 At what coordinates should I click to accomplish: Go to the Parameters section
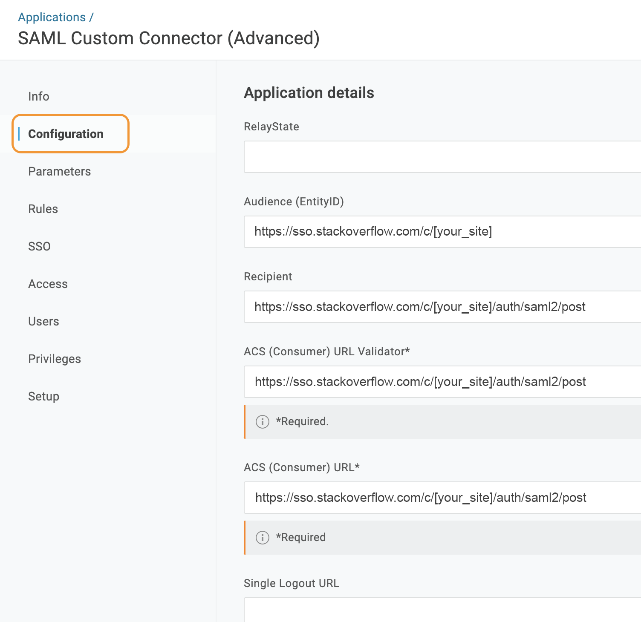coord(60,172)
